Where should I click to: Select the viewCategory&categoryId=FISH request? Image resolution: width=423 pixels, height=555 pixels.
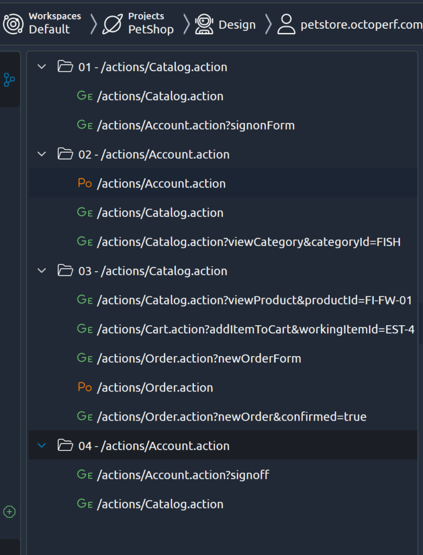click(x=249, y=242)
